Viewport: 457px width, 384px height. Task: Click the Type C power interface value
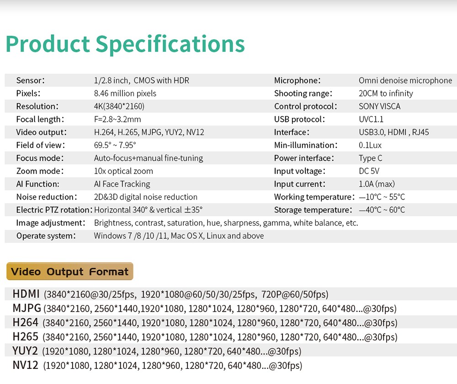click(x=371, y=158)
